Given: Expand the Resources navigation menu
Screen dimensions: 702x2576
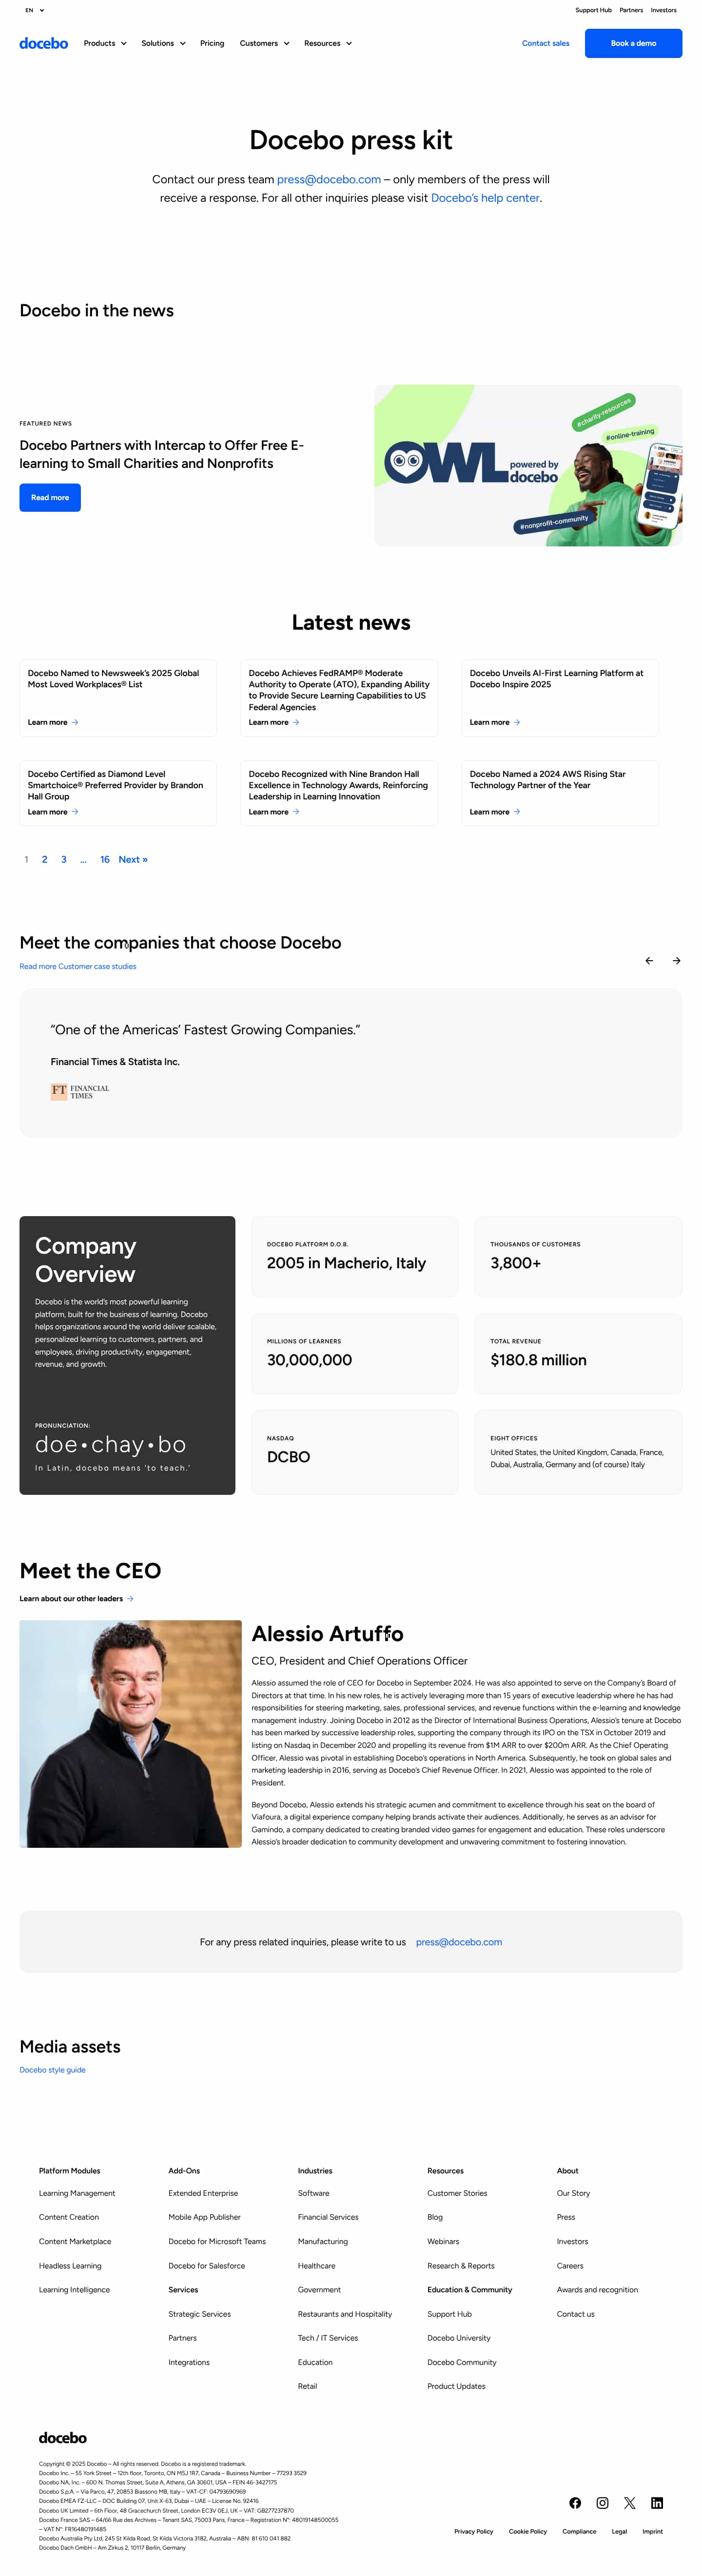Looking at the screenshot, I should pos(328,44).
